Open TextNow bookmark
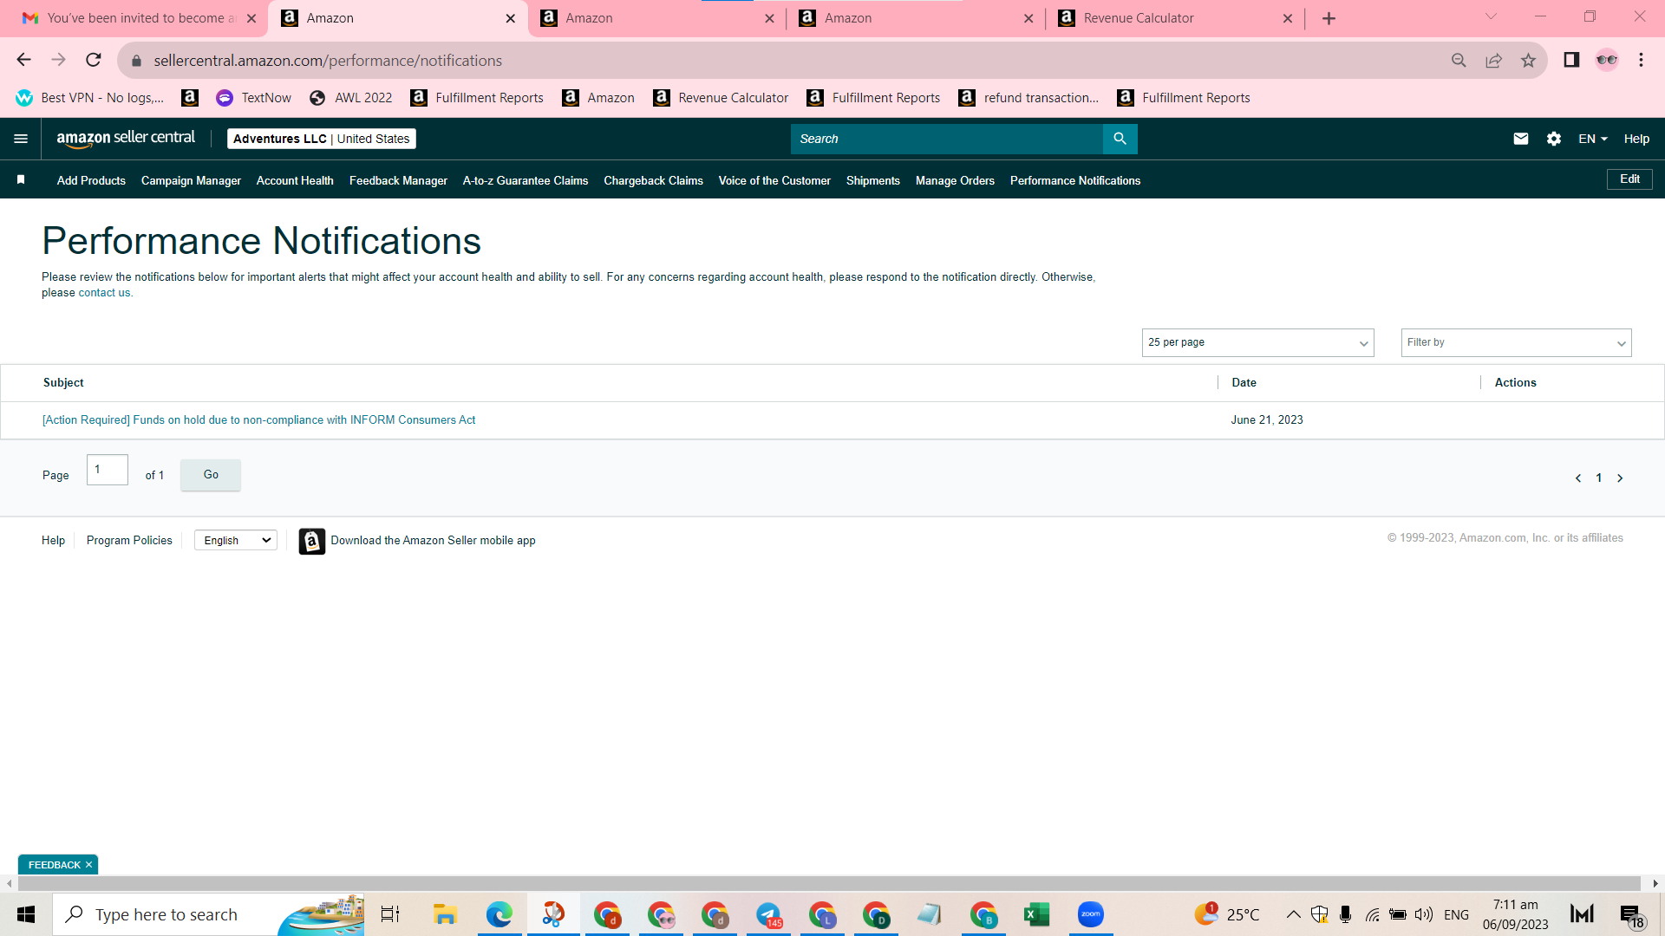Screen dimensions: 1665x936 253,98
